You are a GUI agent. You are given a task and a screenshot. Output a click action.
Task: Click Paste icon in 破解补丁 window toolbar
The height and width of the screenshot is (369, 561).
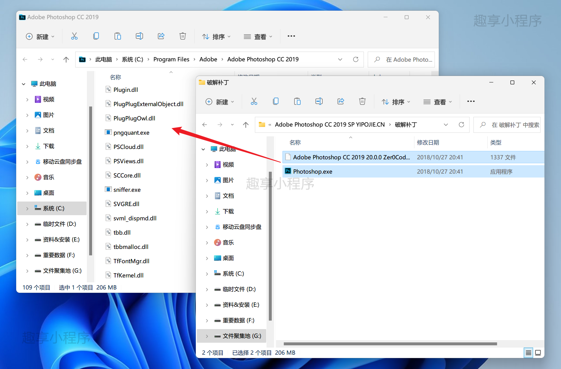tap(297, 102)
